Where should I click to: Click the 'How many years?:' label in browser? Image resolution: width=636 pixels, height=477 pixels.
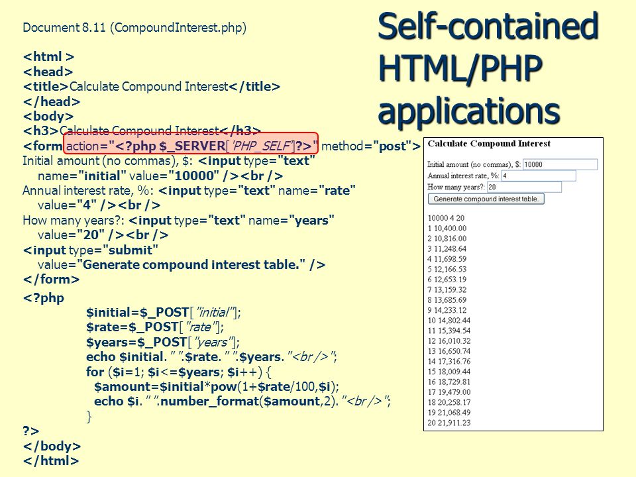(456, 187)
